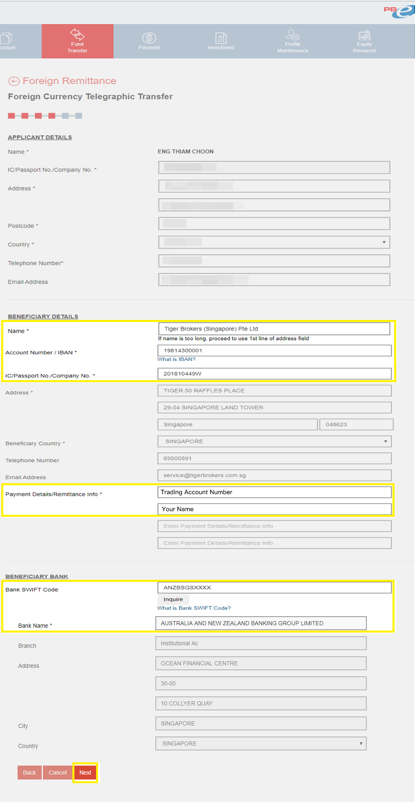415x802 pixels.
Task: Focus the Account Number / IBAN field
Action: (275, 351)
